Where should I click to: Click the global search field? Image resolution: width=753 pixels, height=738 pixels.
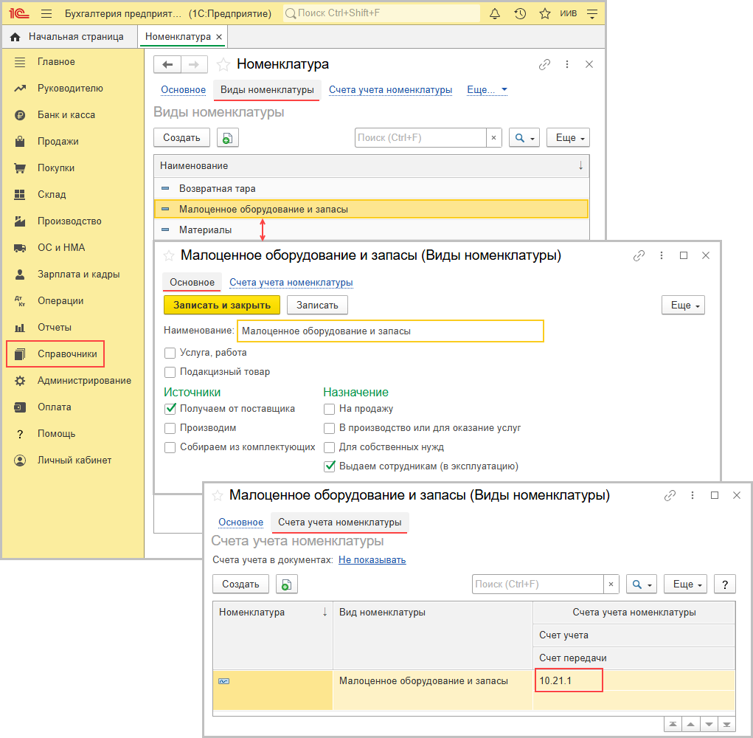point(382,13)
